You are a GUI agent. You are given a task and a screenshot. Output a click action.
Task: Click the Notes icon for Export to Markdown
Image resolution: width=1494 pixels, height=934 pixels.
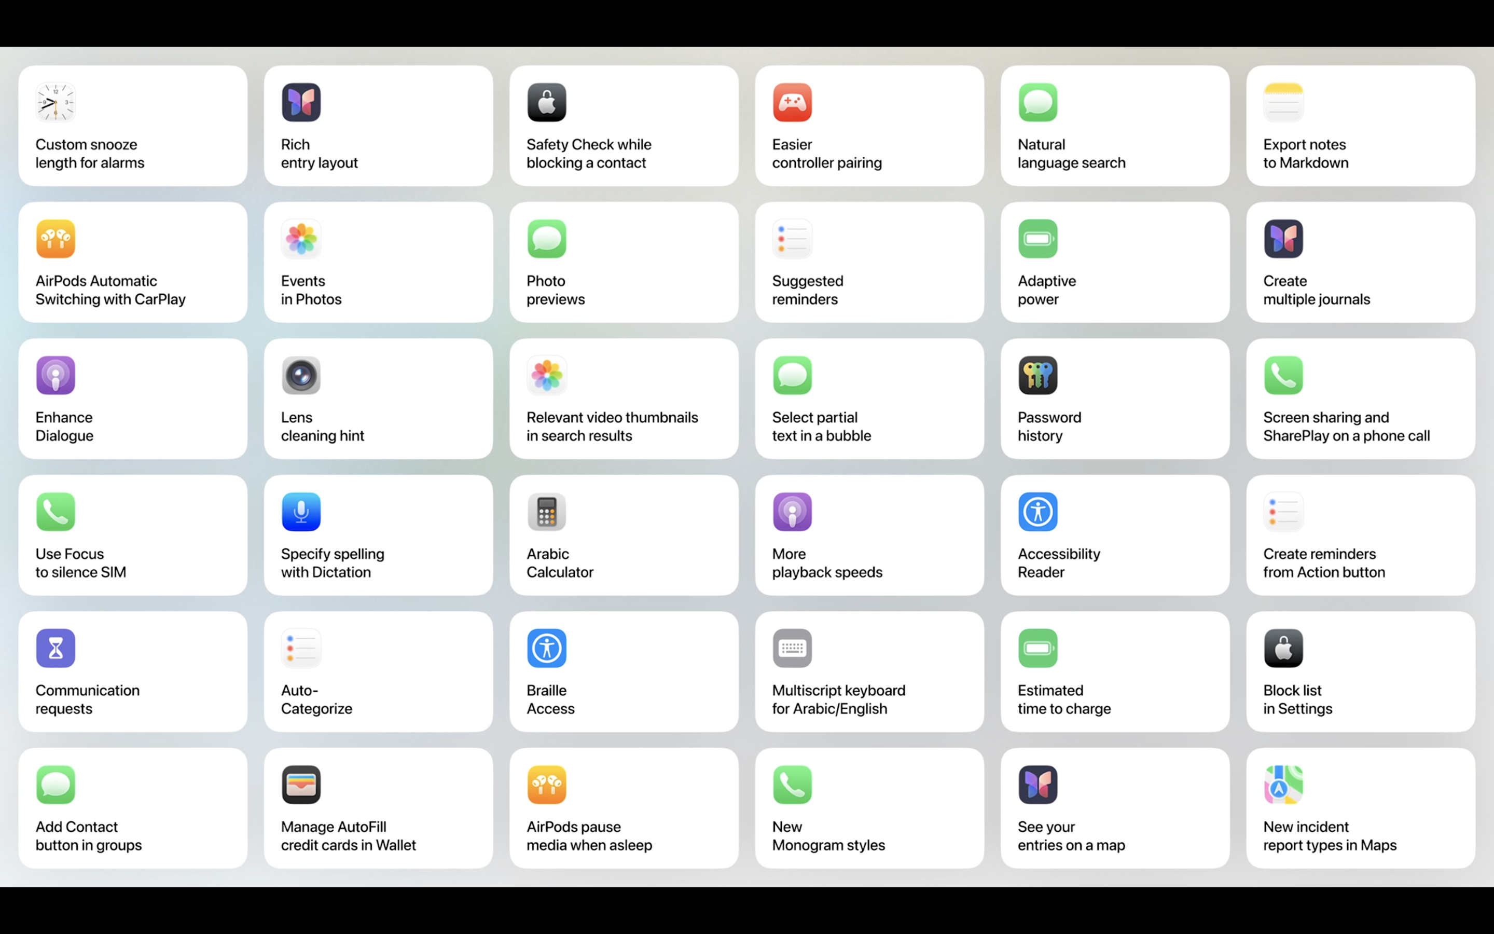1283,103
